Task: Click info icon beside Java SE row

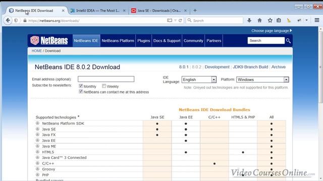Action: (37, 129)
